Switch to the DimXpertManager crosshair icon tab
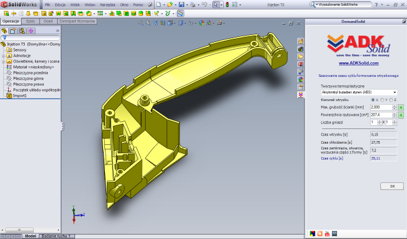The width and height of the screenshot is (407, 239). pos(31,31)
